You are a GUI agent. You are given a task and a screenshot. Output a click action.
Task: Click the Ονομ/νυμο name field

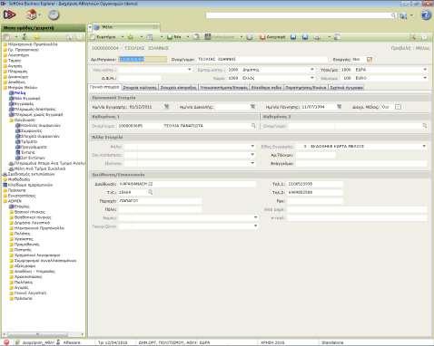click(262, 59)
